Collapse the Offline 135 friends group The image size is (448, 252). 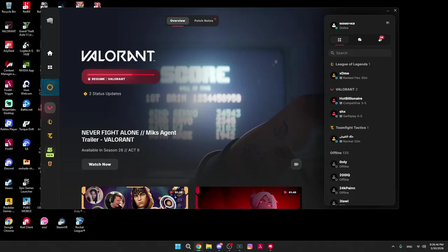339,153
